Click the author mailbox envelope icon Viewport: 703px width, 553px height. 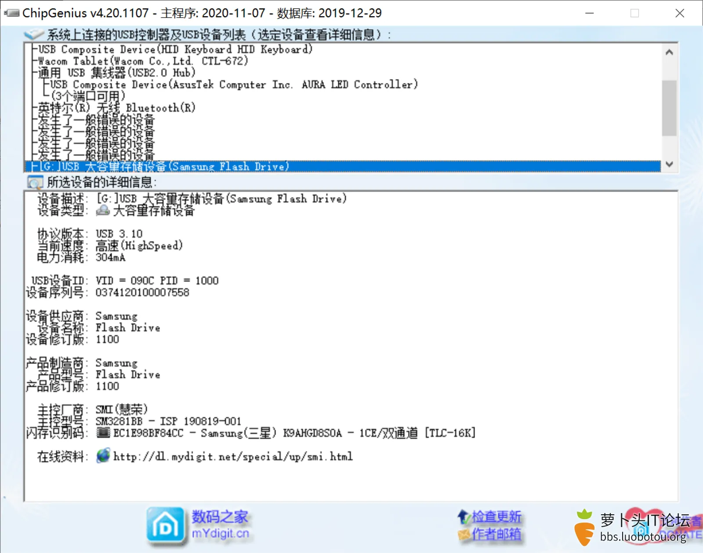pos(464,535)
